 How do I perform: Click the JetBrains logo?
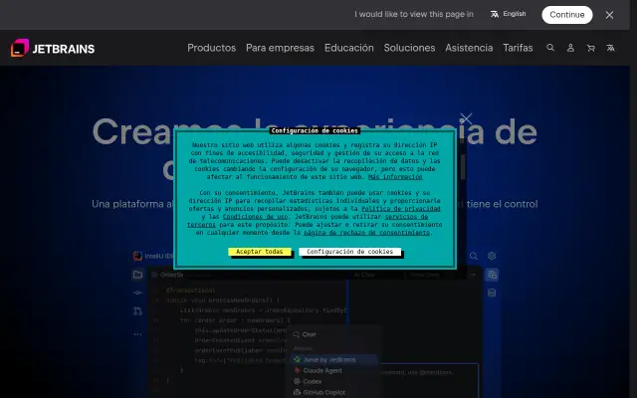[x=53, y=49]
